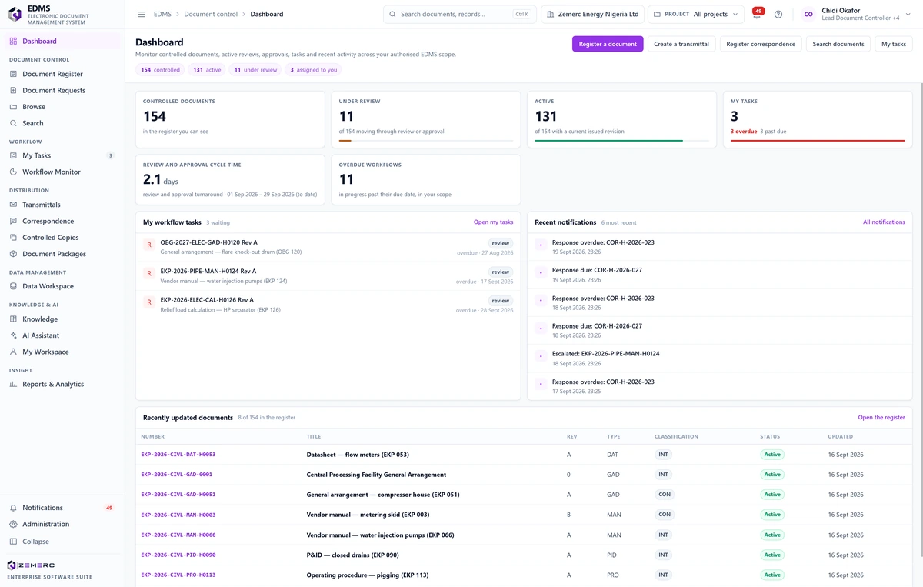Image resolution: width=923 pixels, height=587 pixels.
Task: Open the Administration gear icon
Action: [x=13, y=525]
